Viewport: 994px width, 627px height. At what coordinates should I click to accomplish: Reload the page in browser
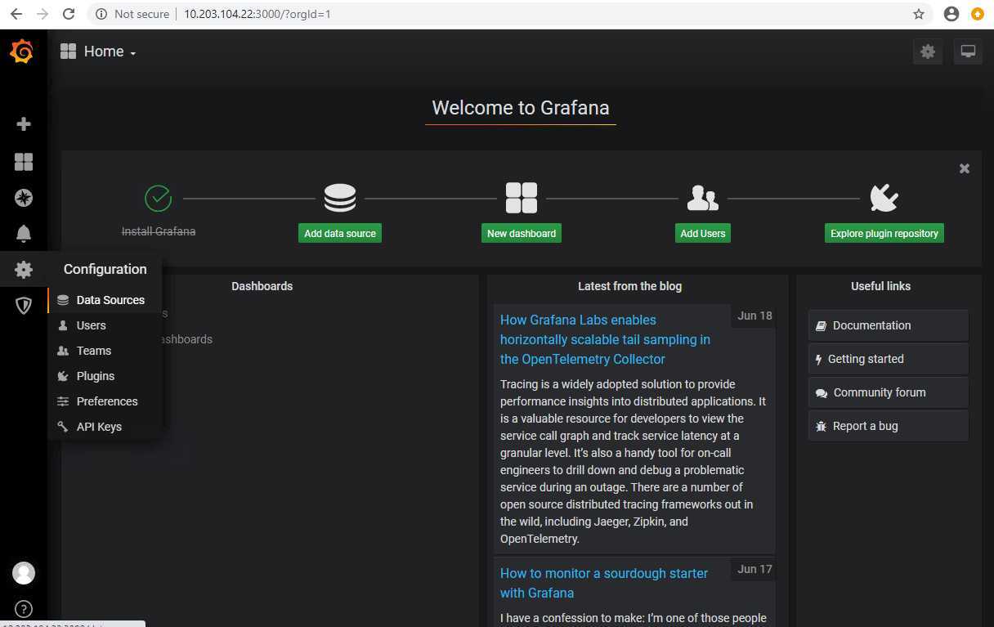[x=69, y=14]
